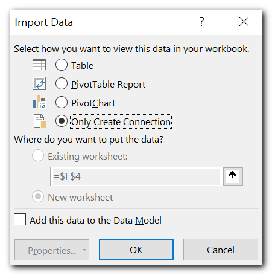Close the Import Data dialog

tap(244, 22)
